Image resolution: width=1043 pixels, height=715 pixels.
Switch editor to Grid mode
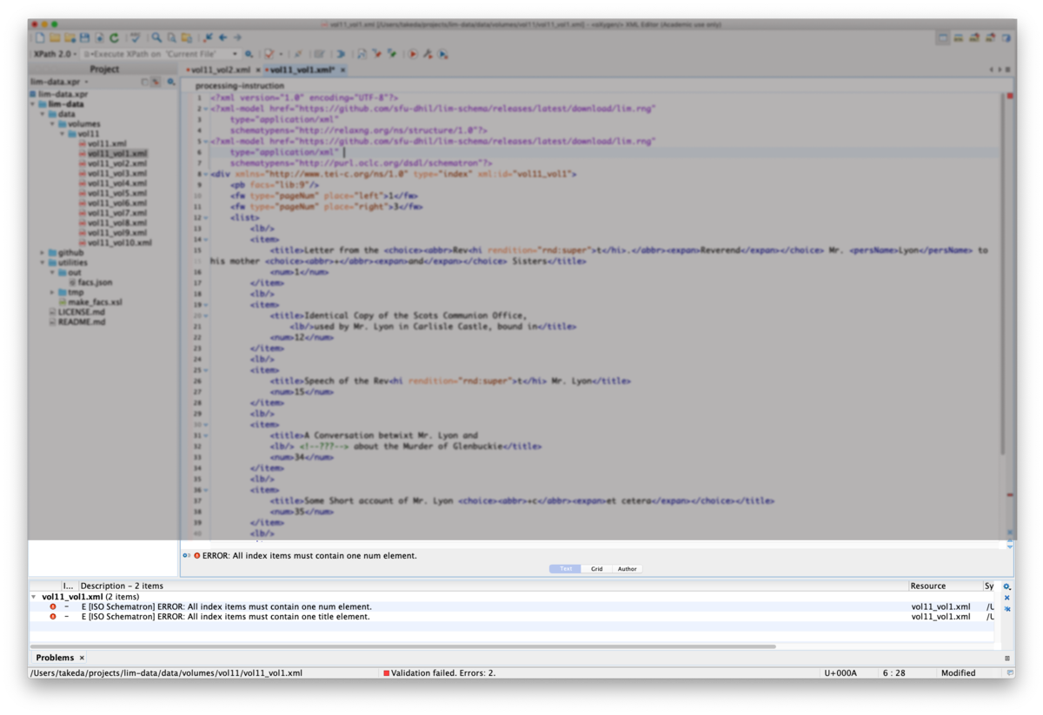[596, 569]
